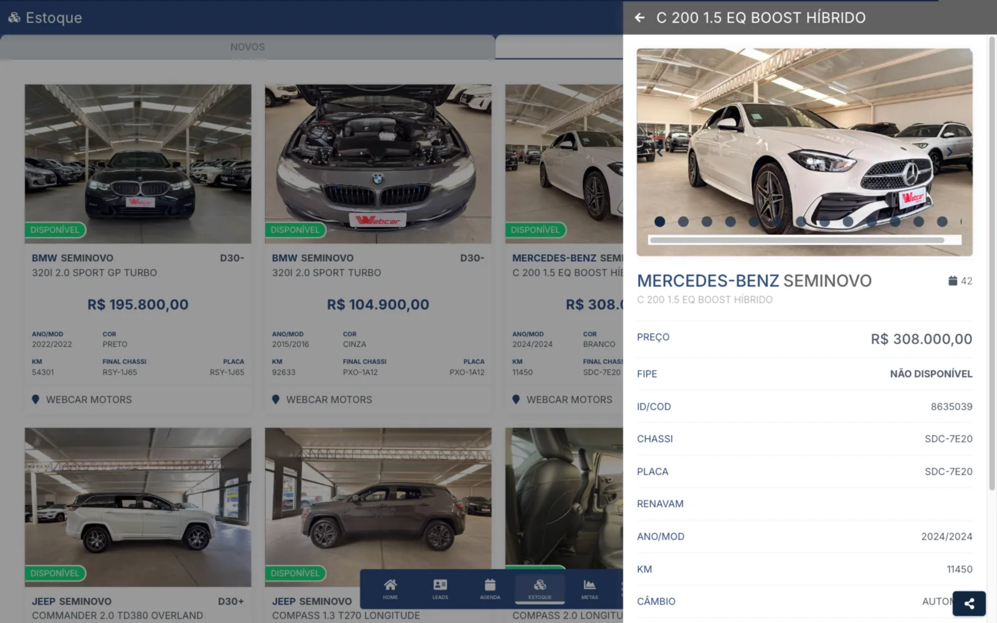Click the panel price R$ 308.000,00
997x623 pixels.
coord(922,339)
